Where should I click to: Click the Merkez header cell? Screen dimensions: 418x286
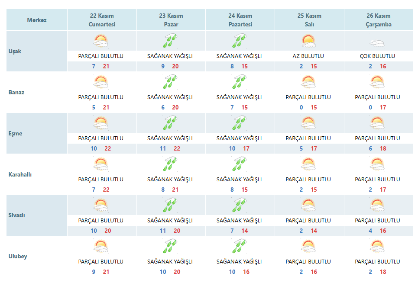[37, 20]
